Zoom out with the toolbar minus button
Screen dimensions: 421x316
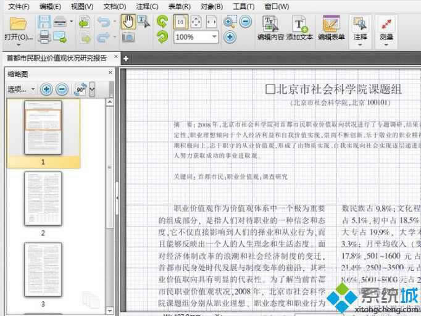[x=246, y=22]
